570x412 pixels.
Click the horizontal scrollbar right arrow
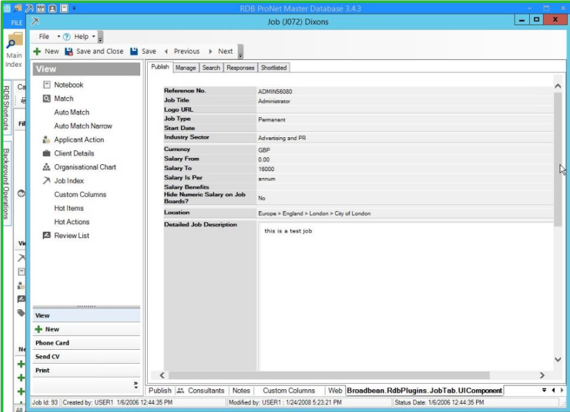[x=542, y=375]
